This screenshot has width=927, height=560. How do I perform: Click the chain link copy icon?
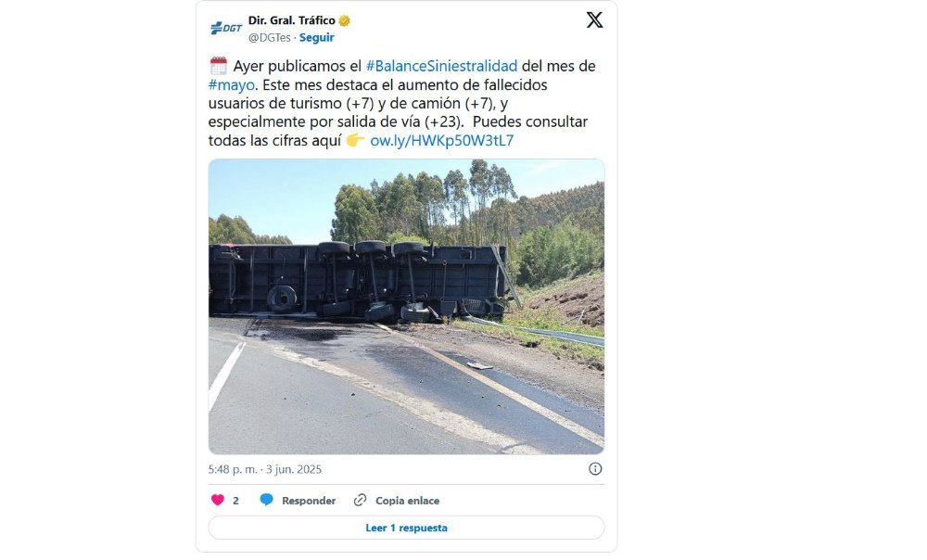360,501
